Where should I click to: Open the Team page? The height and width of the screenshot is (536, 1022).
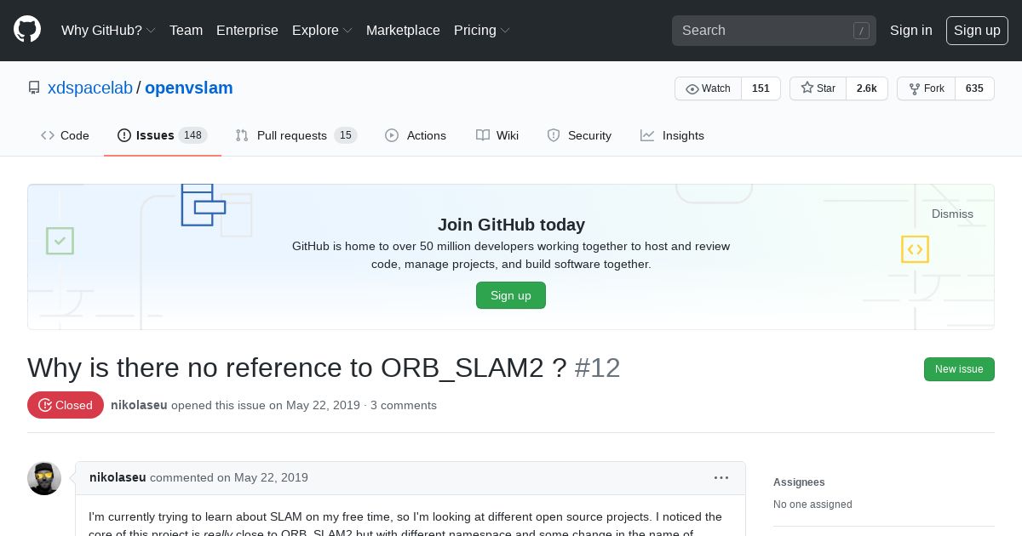186,30
